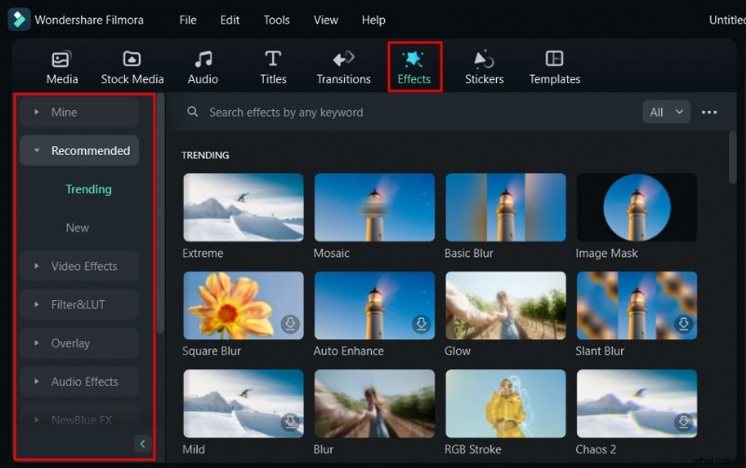Select the Extreme effect thumbnail

[x=243, y=207]
